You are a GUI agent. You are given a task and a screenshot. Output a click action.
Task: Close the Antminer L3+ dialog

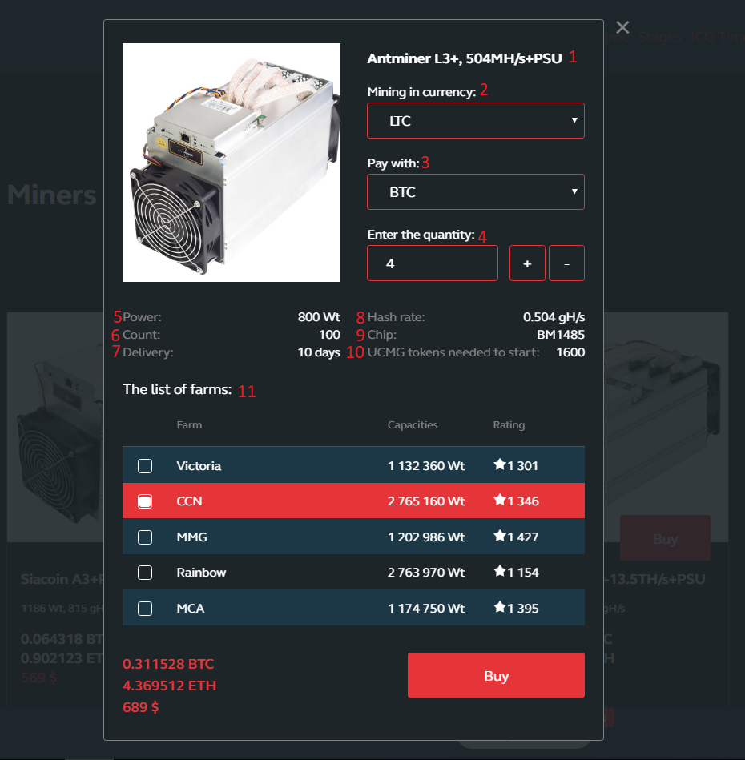click(x=622, y=27)
